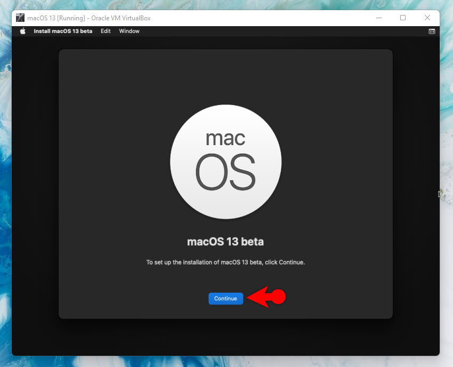
Task: Click the "To set up the installation" instruction text
Action: coord(225,262)
